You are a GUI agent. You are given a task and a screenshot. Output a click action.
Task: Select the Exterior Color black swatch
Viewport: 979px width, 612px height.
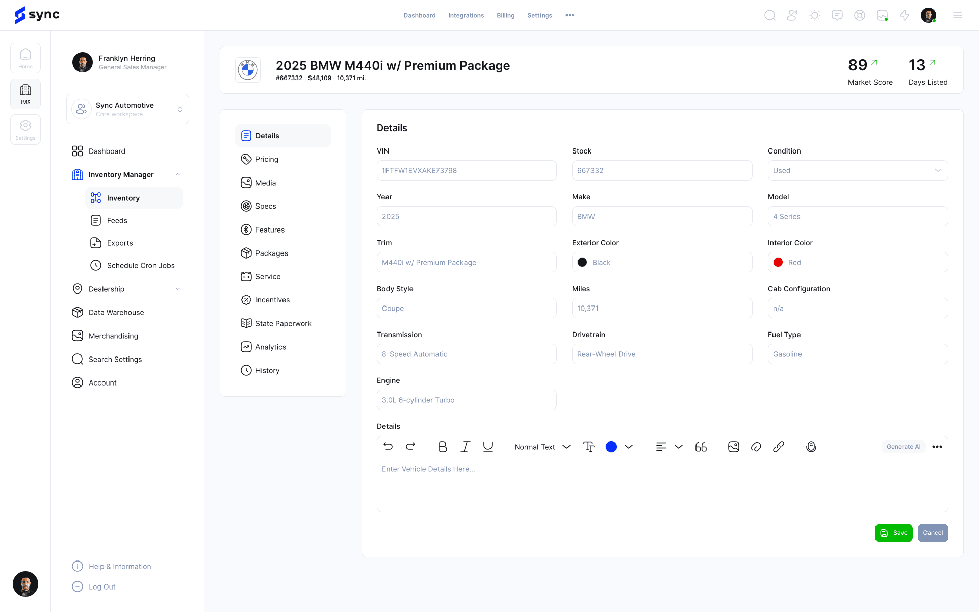[x=582, y=262]
